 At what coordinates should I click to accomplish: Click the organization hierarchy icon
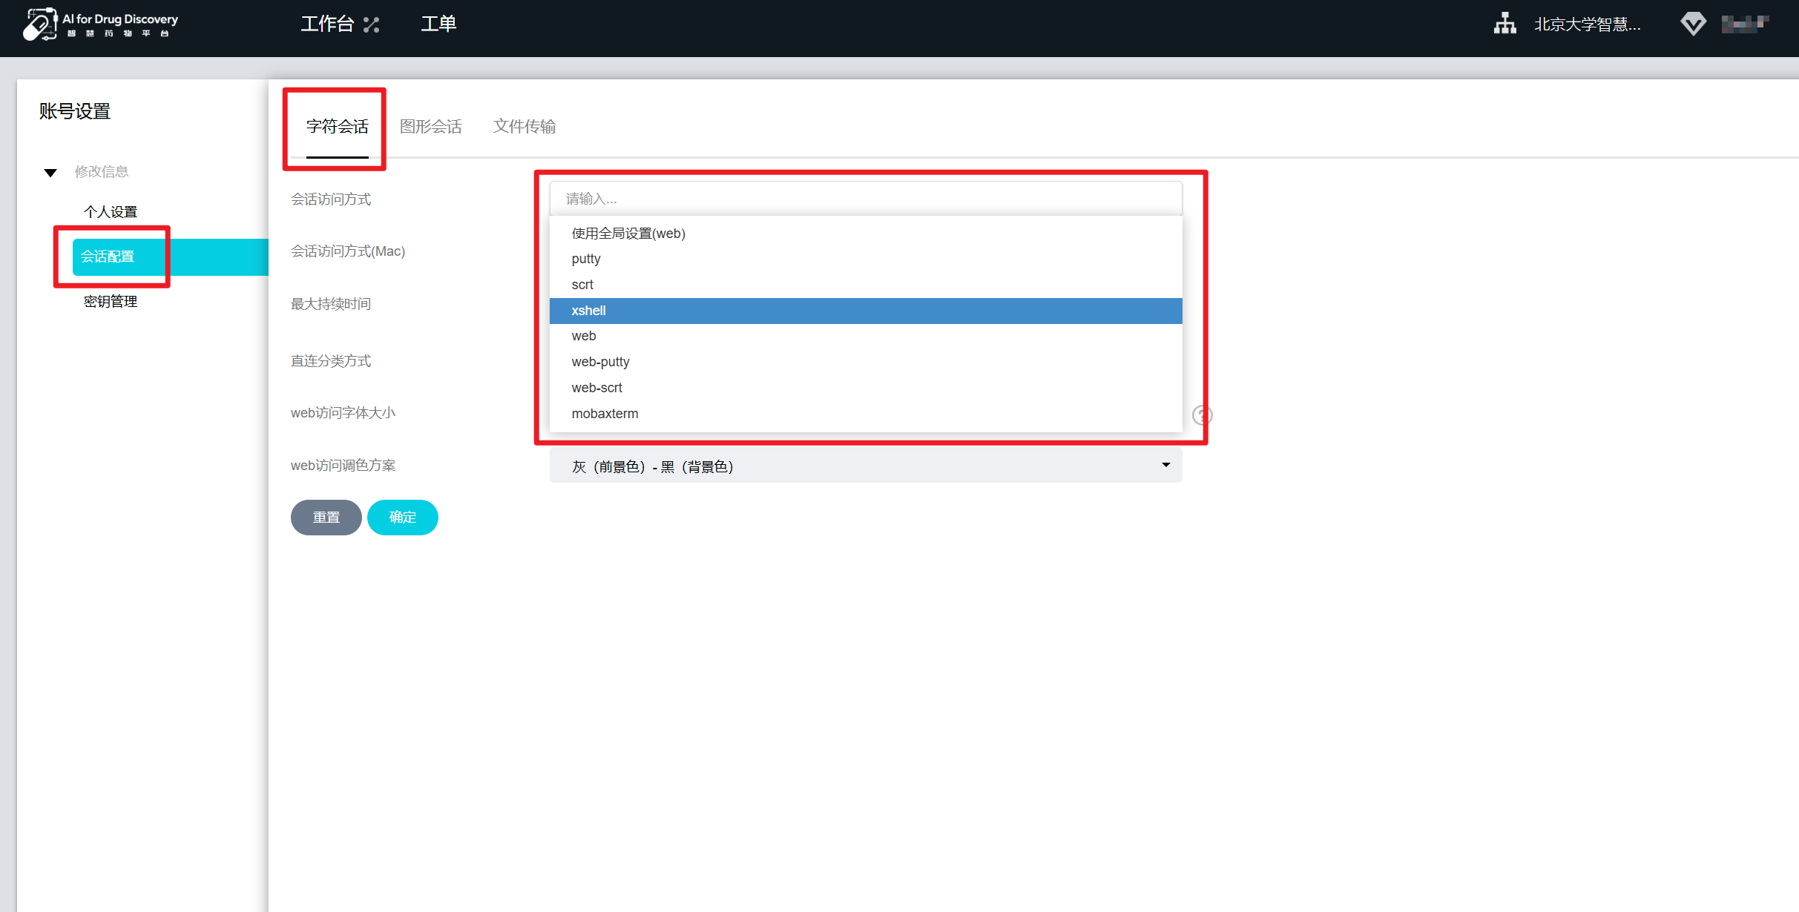pyautogui.click(x=1505, y=24)
